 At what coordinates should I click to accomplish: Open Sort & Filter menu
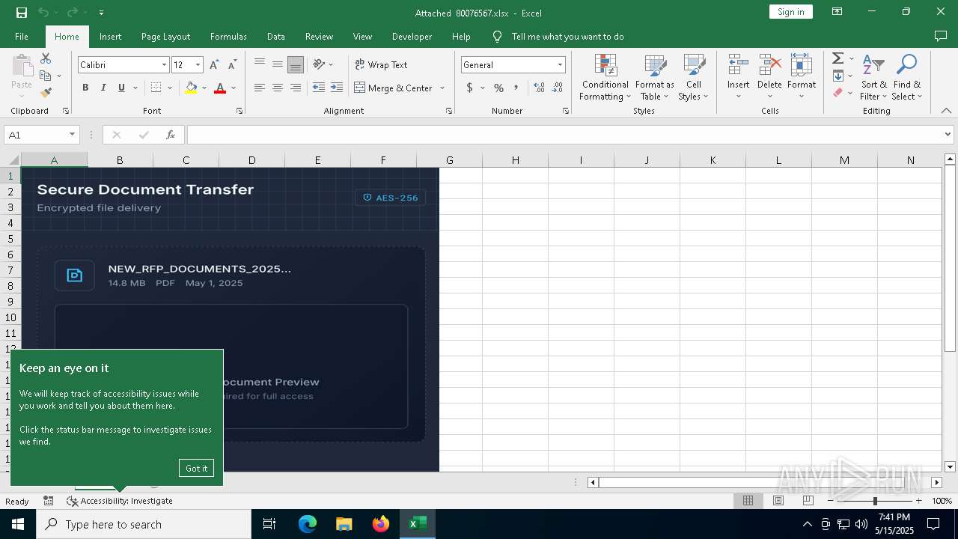pyautogui.click(x=873, y=77)
